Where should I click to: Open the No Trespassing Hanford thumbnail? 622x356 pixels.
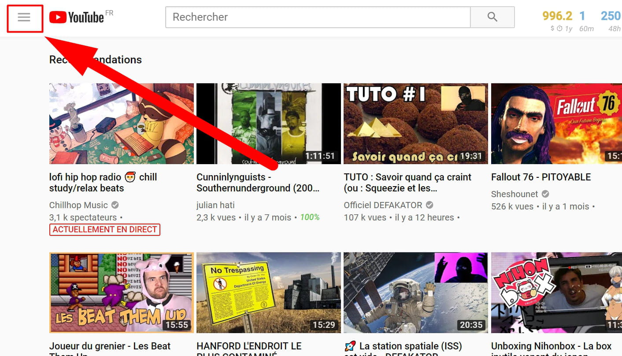pyautogui.click(x=269, y=293)
